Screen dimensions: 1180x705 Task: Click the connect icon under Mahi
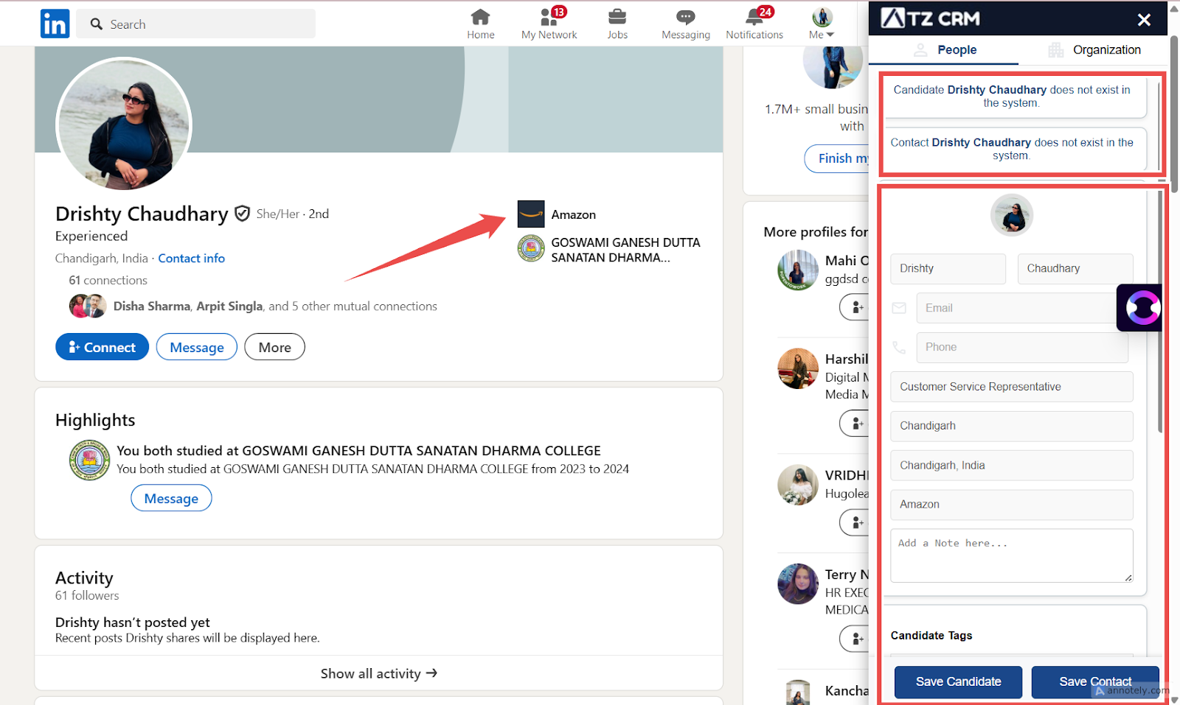855,307
